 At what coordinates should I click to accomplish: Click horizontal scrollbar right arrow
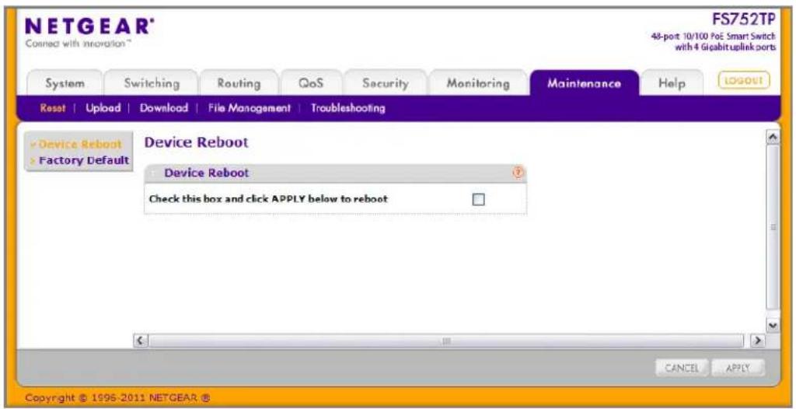(758, 340)
